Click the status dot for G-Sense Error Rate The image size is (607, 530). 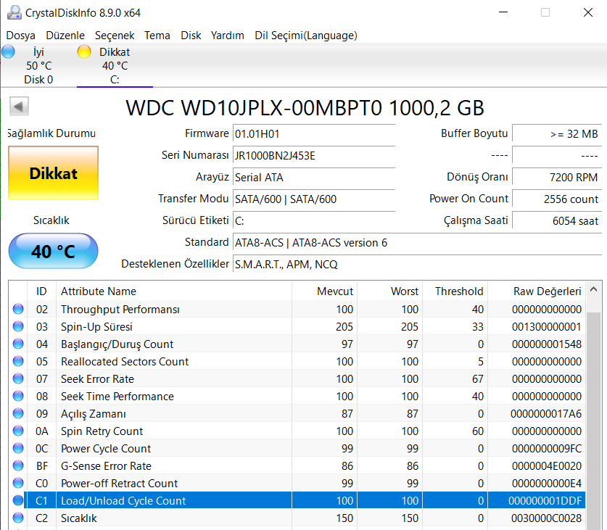click(x=18, y=466)
